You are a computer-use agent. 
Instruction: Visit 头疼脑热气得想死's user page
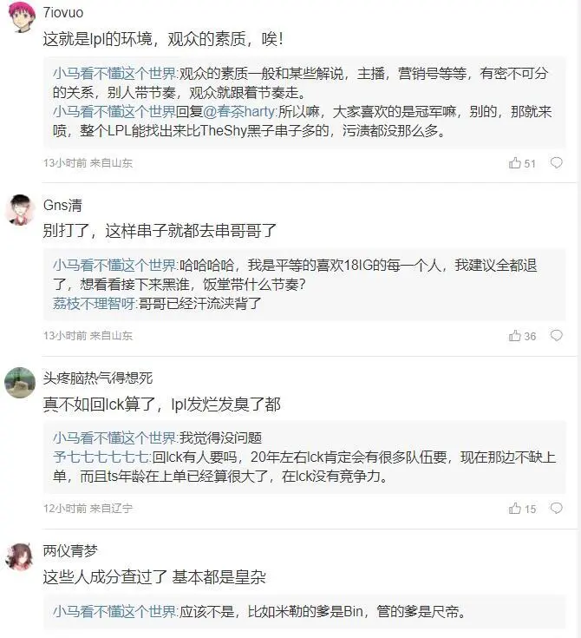click(x=97, y=378)
